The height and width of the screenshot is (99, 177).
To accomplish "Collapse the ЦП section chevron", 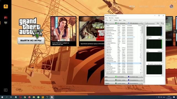I will click(141, 23).
